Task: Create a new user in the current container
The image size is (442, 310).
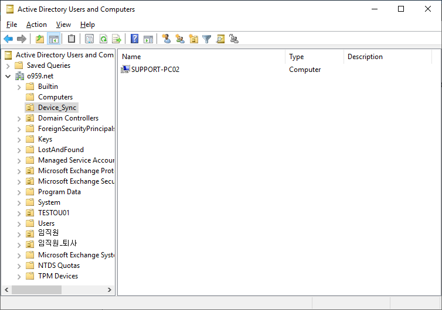Action: pos(166,39)
